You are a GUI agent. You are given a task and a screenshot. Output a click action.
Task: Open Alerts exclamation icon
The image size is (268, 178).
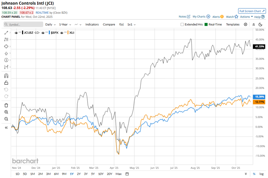(x=222, y=17)
